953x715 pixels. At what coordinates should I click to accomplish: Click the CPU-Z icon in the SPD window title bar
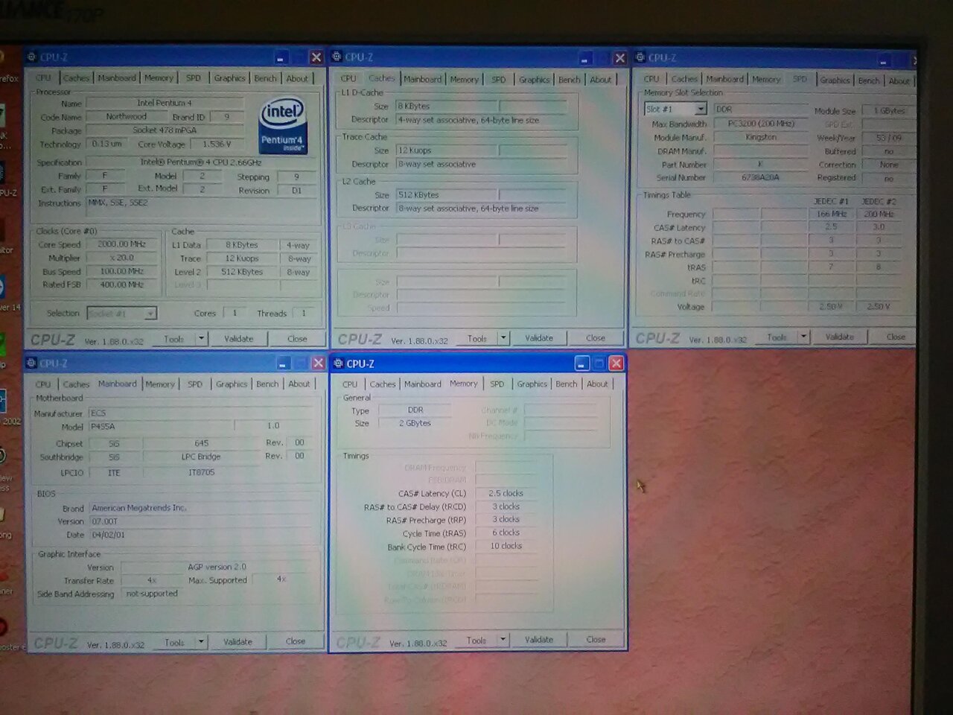[640, 57]
